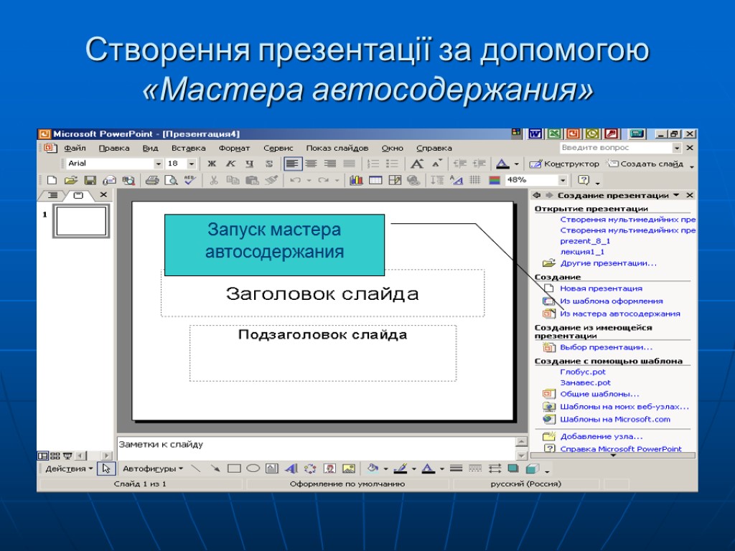Click the Создать слайд button
735x551 pixels.
[x=645, y=164]
